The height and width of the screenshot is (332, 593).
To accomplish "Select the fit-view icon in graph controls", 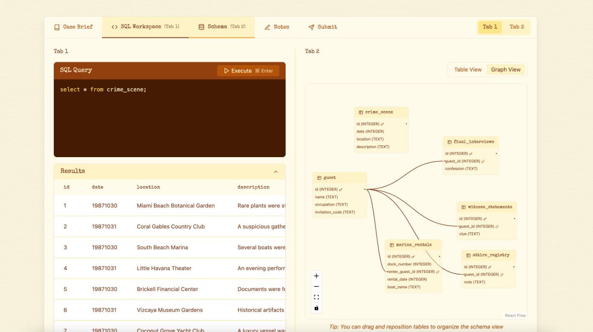I will pyautogui.click(x=316, y=297).
